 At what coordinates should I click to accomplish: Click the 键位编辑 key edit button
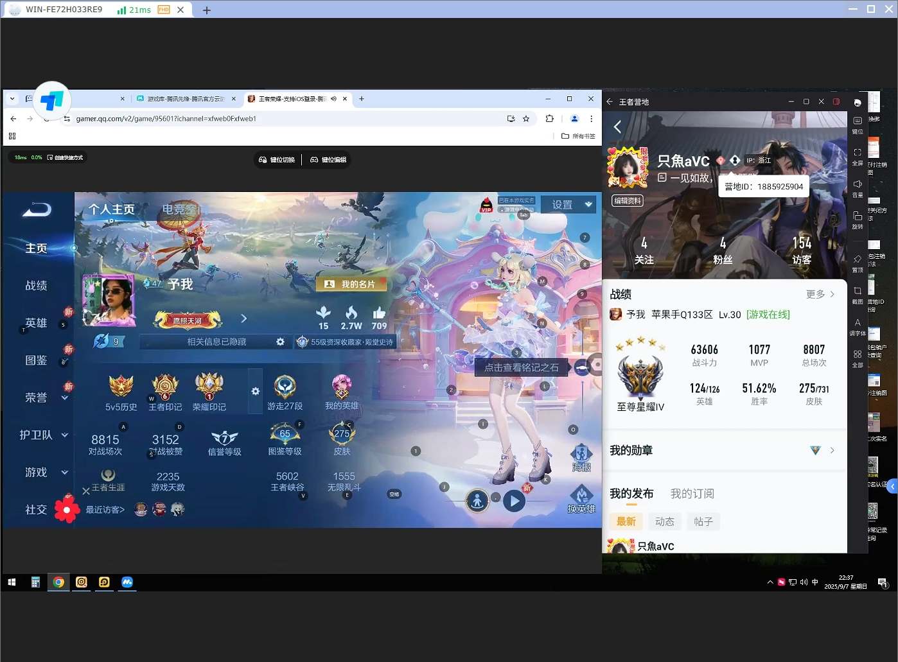click(x=328, y=160)
